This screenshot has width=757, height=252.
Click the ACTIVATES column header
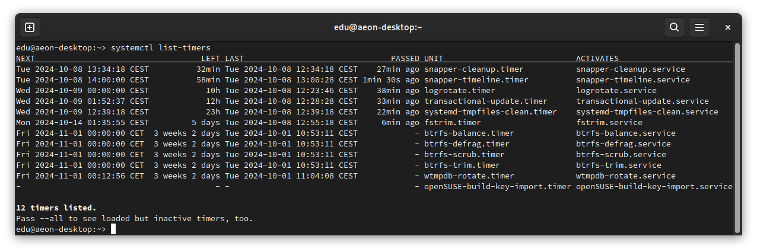click(x=597, y=59)
